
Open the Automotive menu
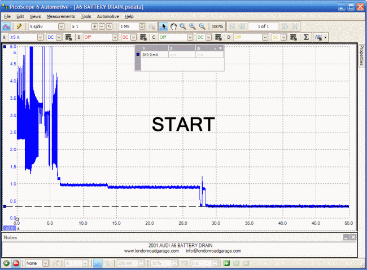(108, 16)
